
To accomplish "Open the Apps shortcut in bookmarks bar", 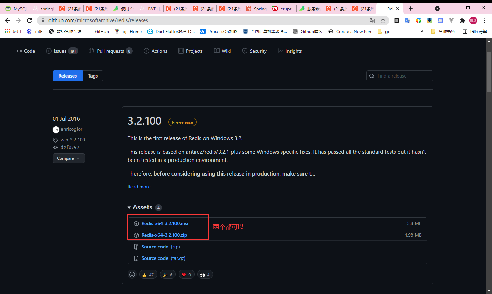I will [x=13, y=31].
